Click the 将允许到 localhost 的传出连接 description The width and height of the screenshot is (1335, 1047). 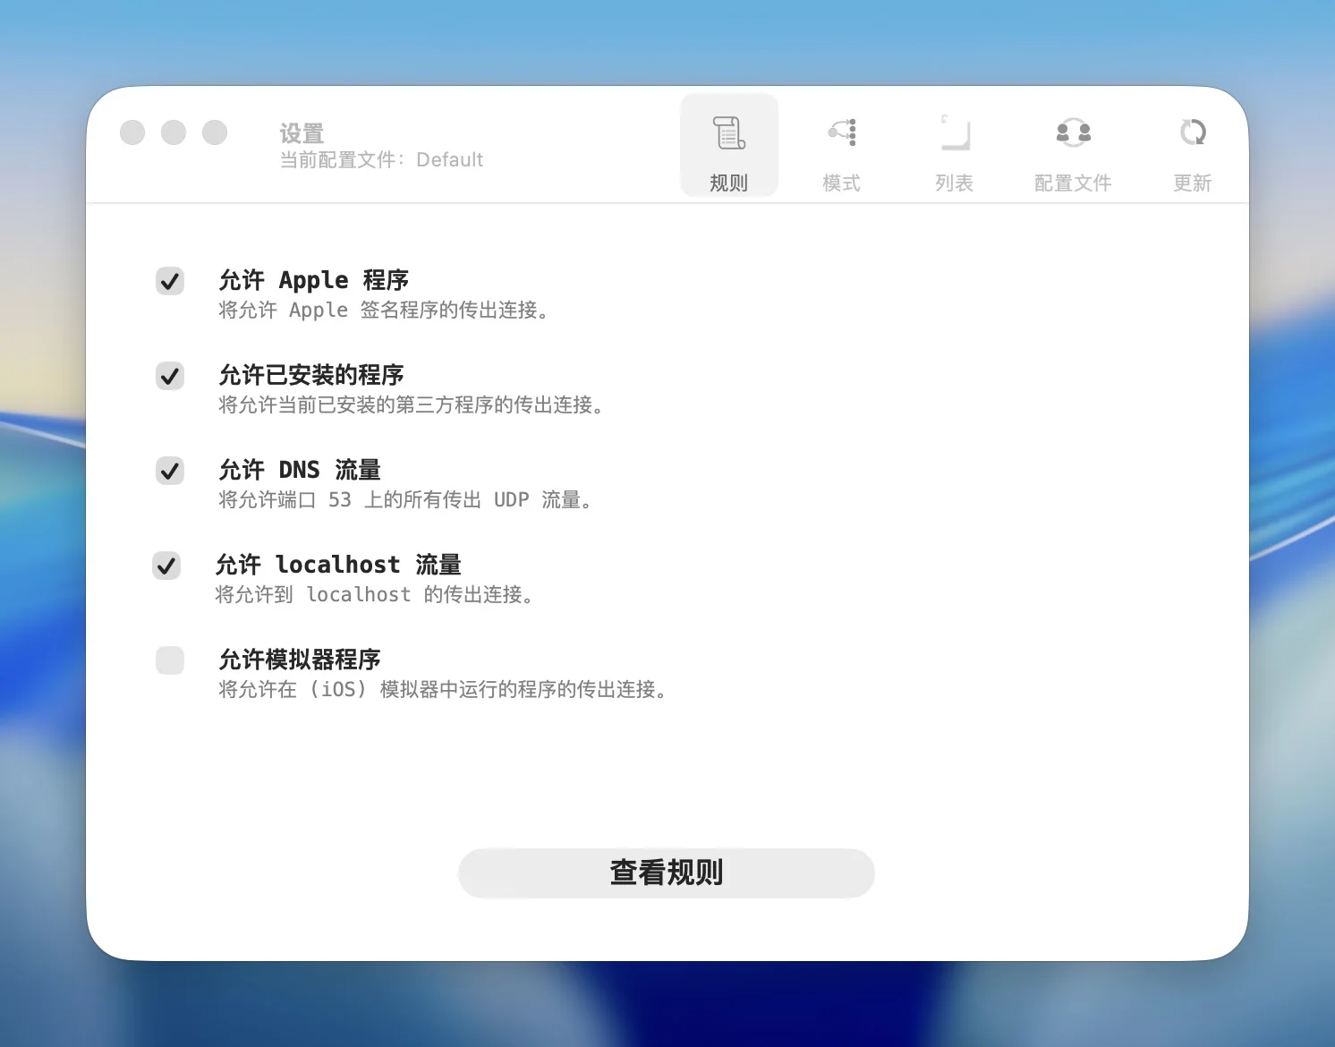pyautogui.click(x=375, y=594)
